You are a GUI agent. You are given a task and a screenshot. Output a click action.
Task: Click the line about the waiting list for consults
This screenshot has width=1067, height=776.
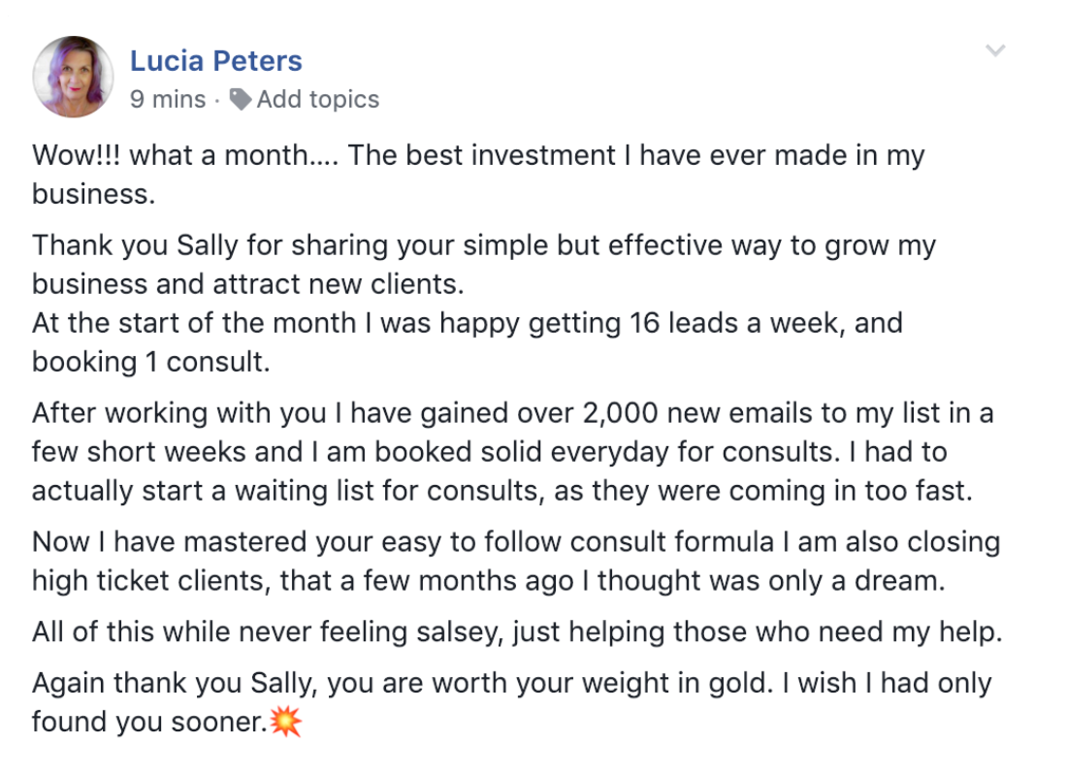tap(502, 491)
